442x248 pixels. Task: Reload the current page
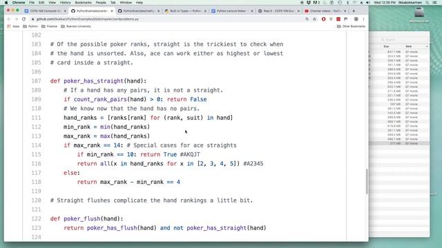(x=23, y=19)
